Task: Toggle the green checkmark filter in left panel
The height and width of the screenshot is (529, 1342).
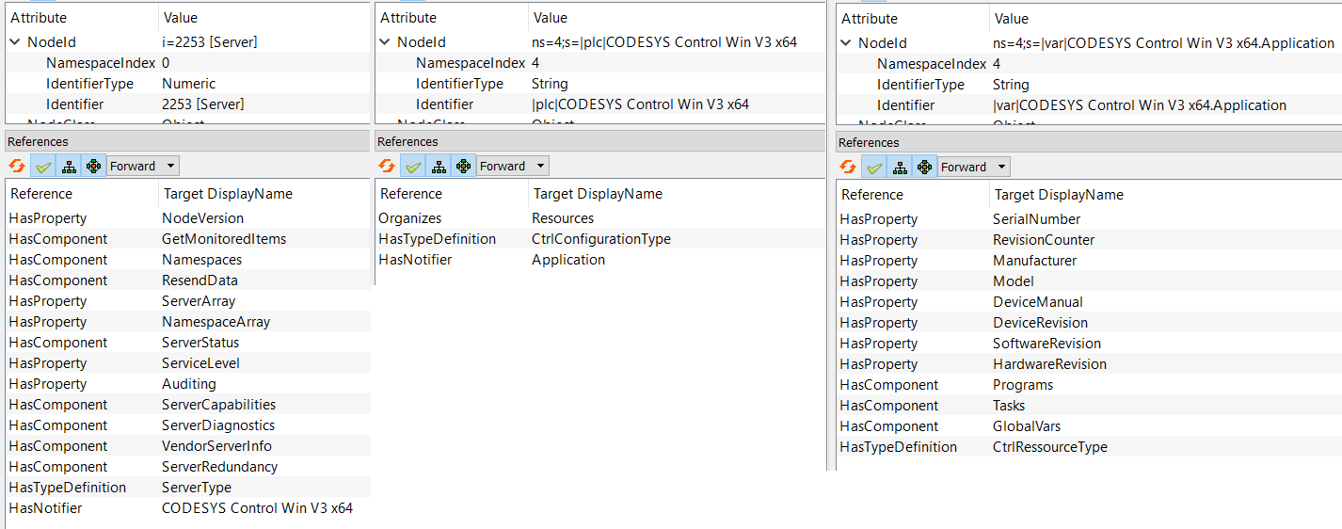Action: [42, 166]
